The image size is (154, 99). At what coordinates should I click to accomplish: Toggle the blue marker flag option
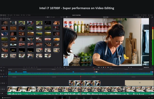coord(4,77)
